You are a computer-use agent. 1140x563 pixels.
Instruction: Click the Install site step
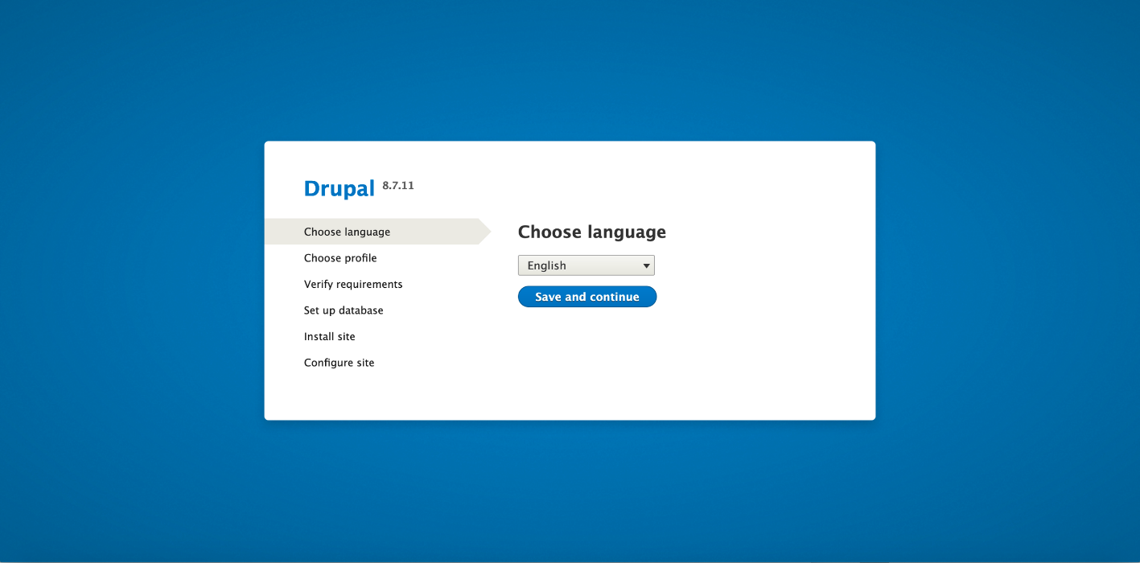[329, 336]
